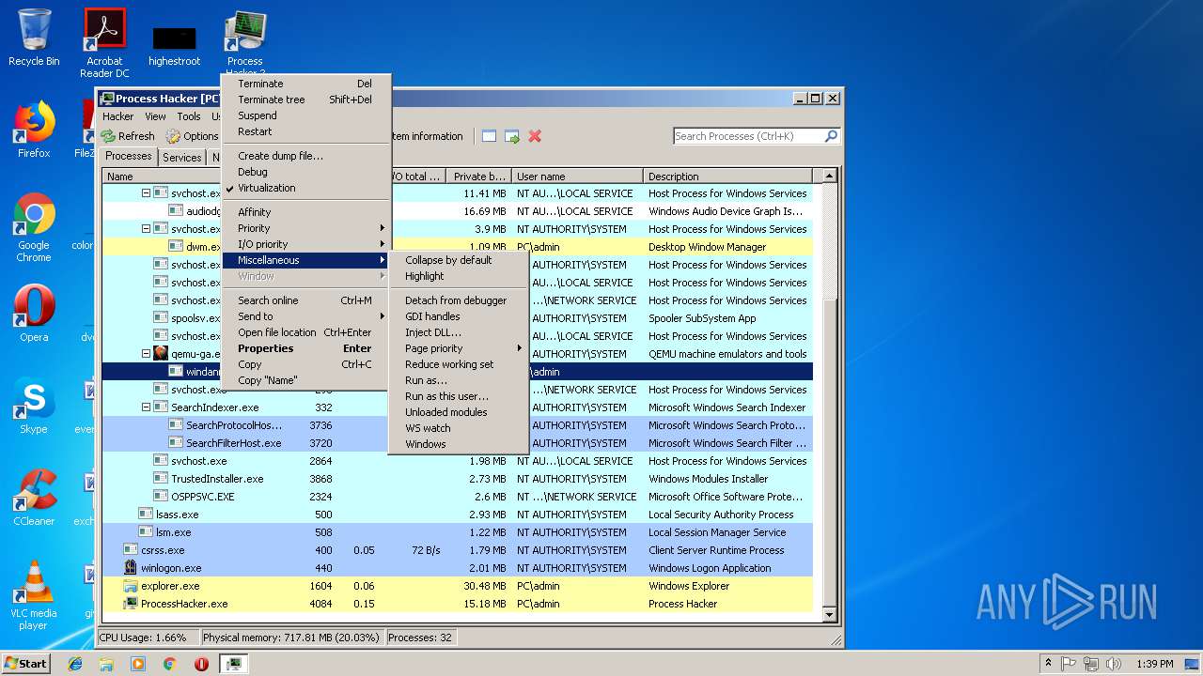Screen dimensions: 1203x676
Task: Select the lsass.exe process row
Action: tap(458, 515)
